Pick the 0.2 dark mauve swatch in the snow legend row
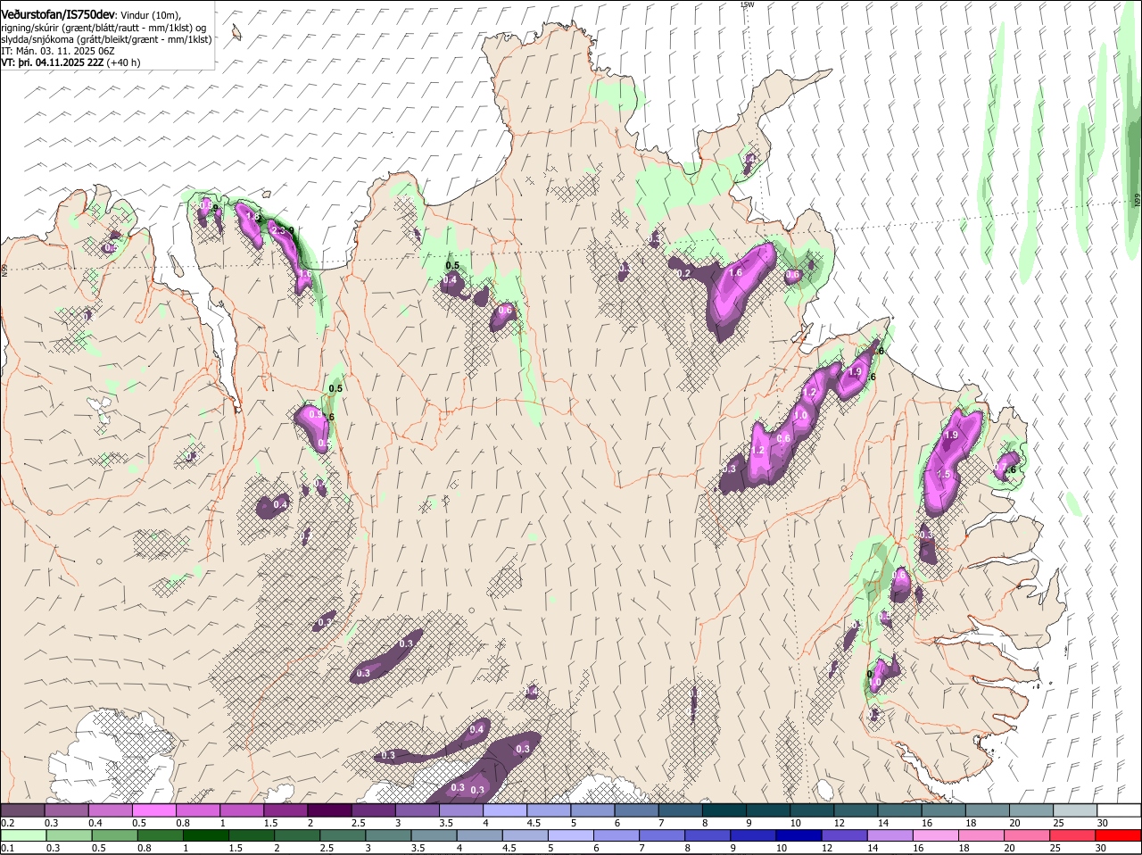This screenshot has height=855, width=1142. pos(22,809)
